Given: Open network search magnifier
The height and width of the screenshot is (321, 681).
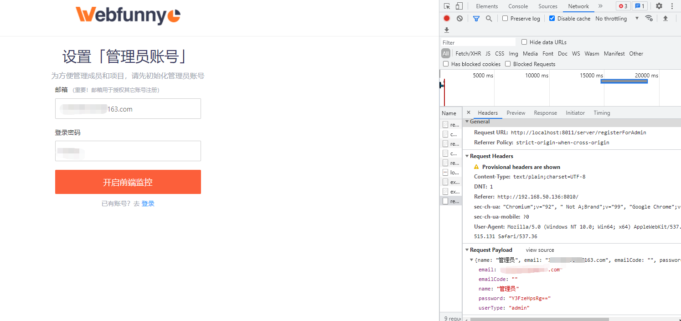Looking at the screenshot, I should (x=489, y=19).
